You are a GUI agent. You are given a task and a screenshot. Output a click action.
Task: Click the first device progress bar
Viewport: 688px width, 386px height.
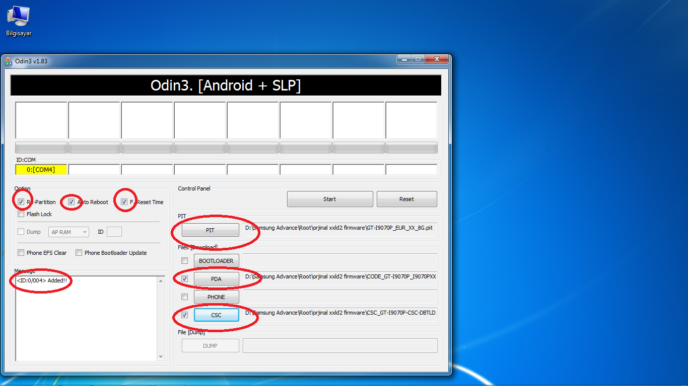(x=41, y=147)
